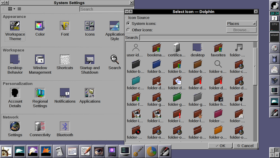The image size is (280, 158).
Task: Select the desktop icon in the list
Action: coord(197,50)
